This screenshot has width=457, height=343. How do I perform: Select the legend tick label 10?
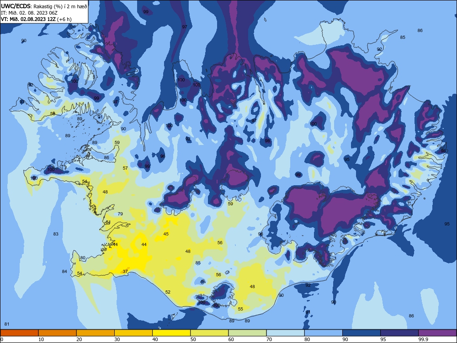pos(41,339)
